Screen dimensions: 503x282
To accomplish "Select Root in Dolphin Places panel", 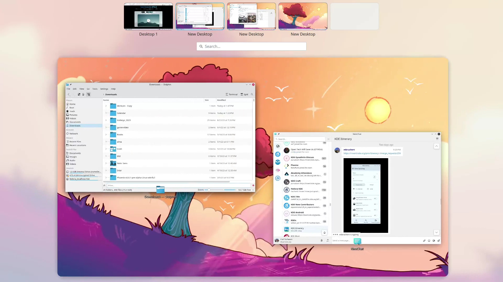I will pyautogui.click(x=84, y=108).
